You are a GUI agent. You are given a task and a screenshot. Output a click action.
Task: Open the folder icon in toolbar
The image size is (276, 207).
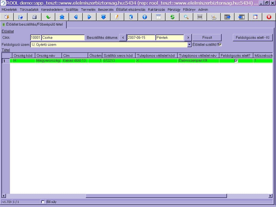20,17
